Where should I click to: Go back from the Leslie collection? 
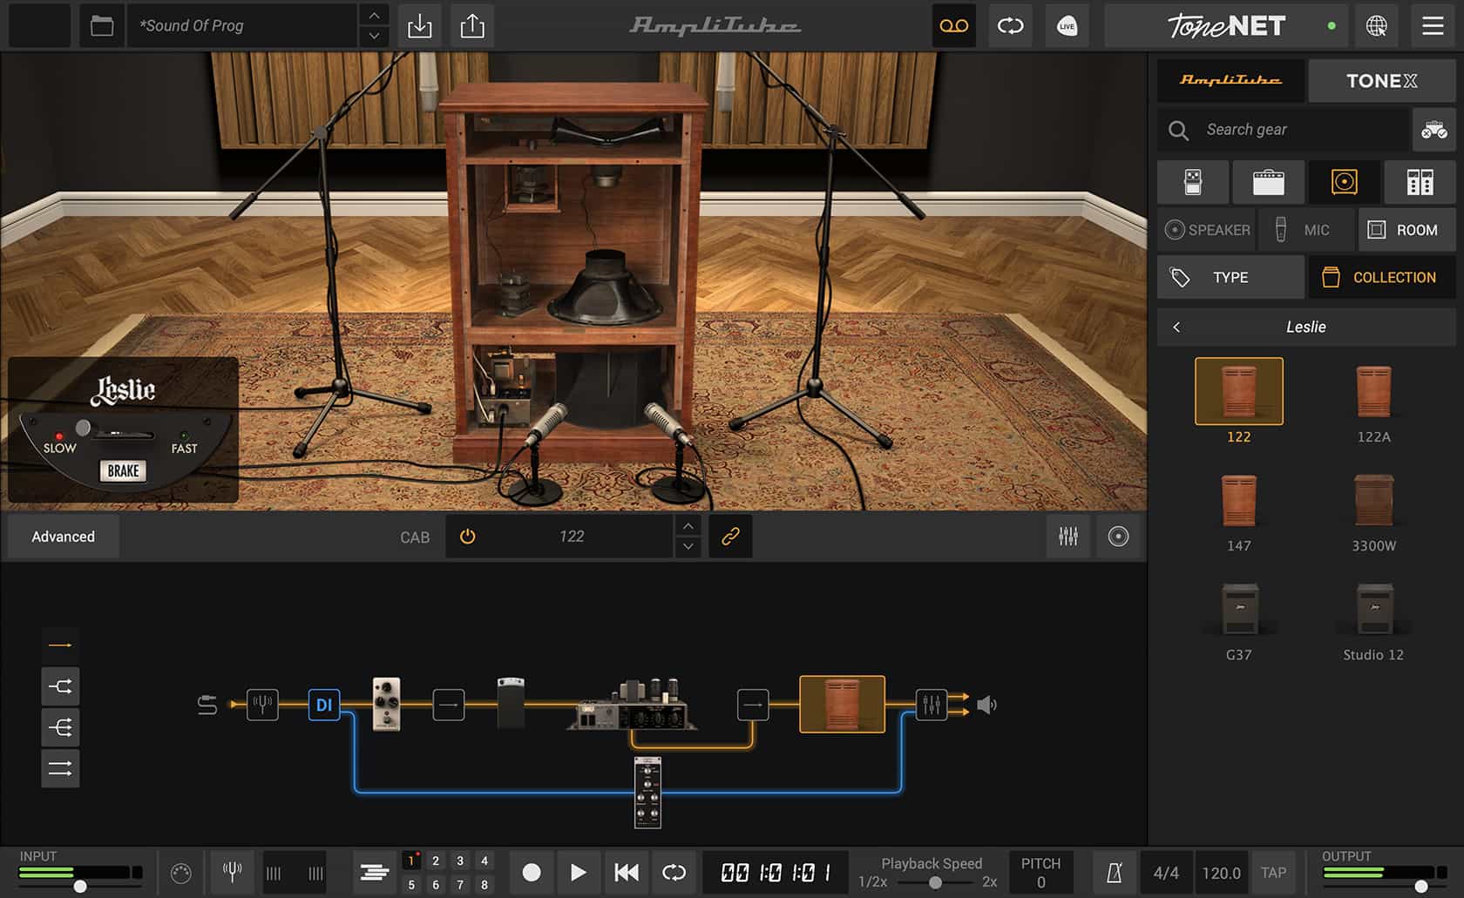[x=1176, y=327]
